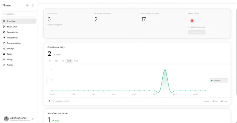
Task: Click the None connected text
Action: pyautogui.click(x=55, y=25)
